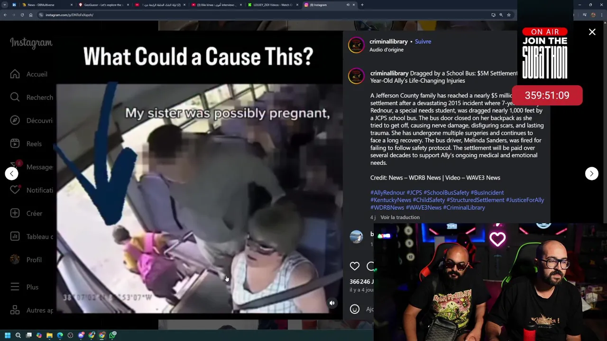Bookmark page with star icon
Viewport: 607px width, 341px height.
point(509,15)
